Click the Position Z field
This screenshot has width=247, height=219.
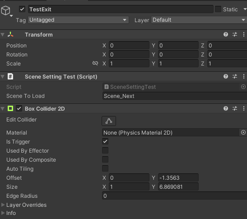click(x=227, y=45)
